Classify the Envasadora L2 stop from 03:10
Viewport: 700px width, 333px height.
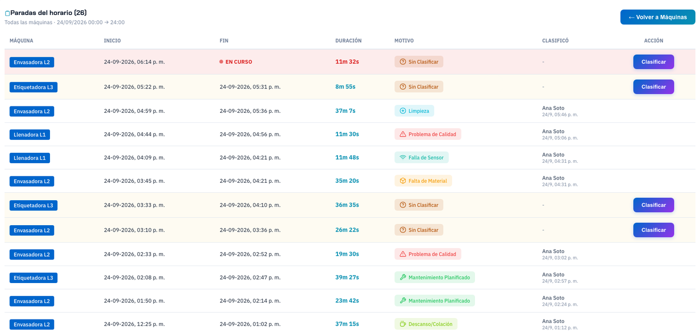pos(653,230)
